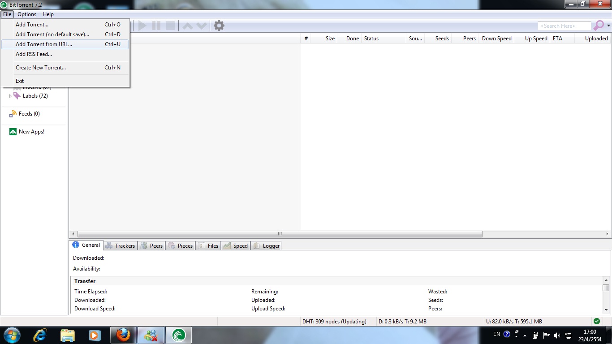Screen dimensions: 612x344
Task: Sort by the Uploaded column header
Action: point(593,39)
